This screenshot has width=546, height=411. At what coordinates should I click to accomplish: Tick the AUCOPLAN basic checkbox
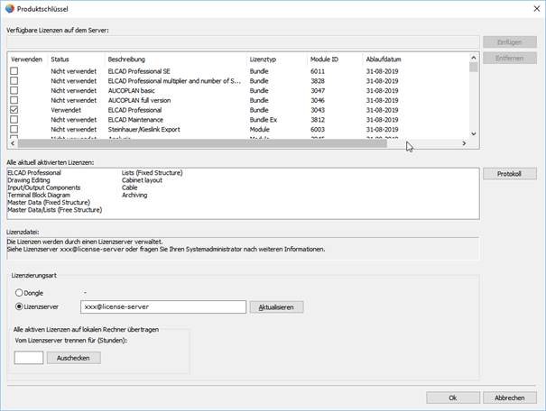click(14, 90)
